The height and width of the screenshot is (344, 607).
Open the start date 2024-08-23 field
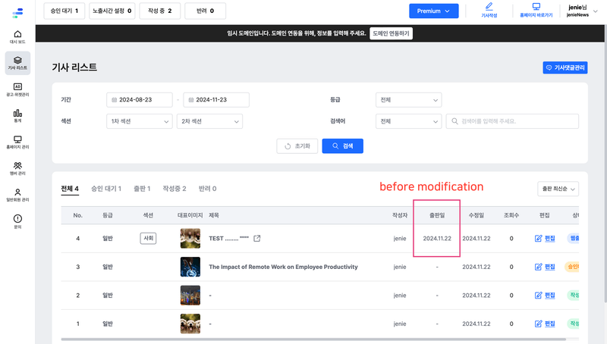[140, 100]
